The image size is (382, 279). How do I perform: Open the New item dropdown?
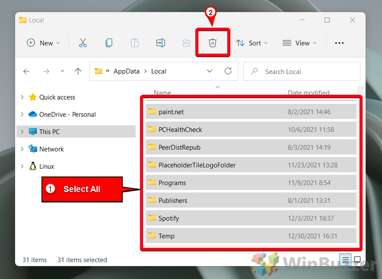pyautogui.click(x=42, y=43)
